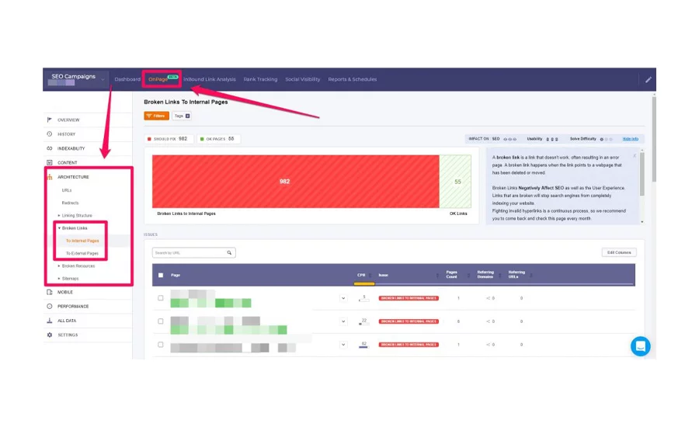Open the chat bubble widget
Screen dimensions: 699x427
[640, 346]
